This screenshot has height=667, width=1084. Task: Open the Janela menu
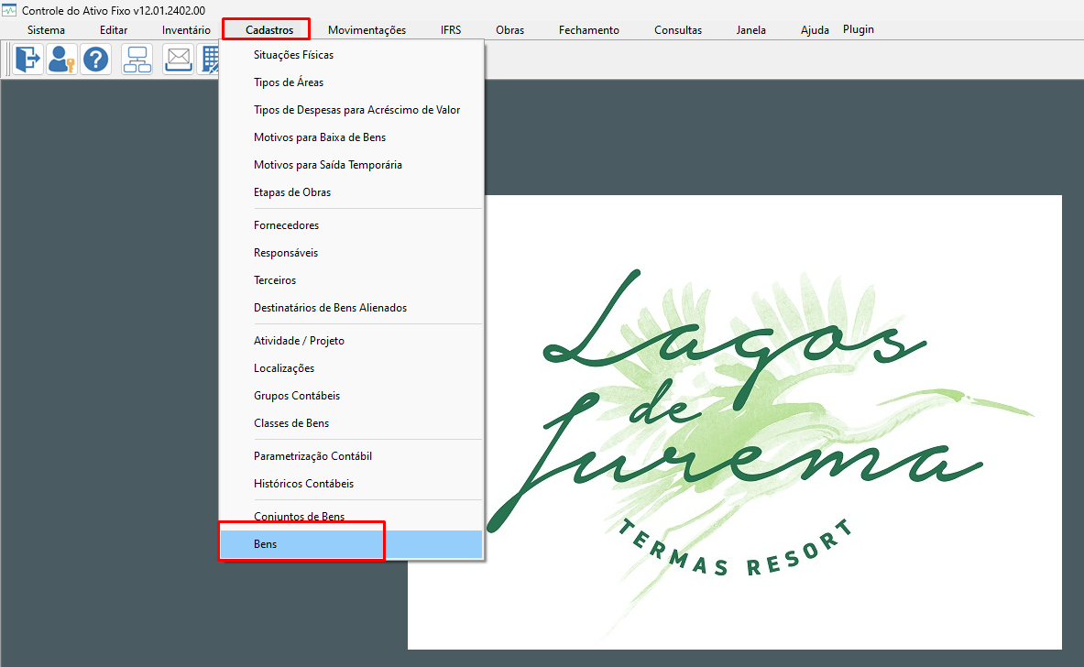pyautogui.click(x=750, y=29)
